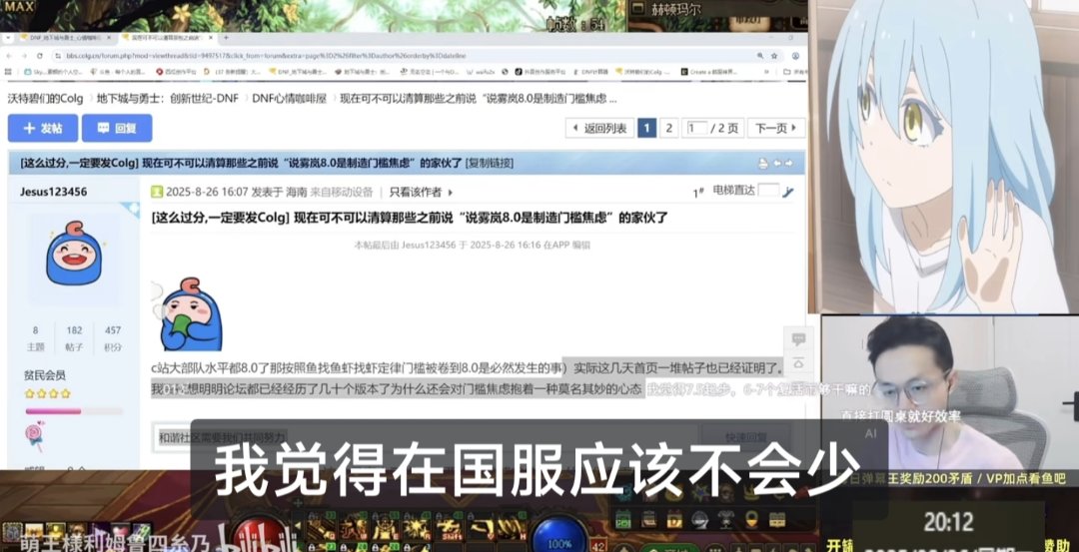Click the 主题 count of 8
This screenshot has height=552, width=1079.
pos(35,330)
